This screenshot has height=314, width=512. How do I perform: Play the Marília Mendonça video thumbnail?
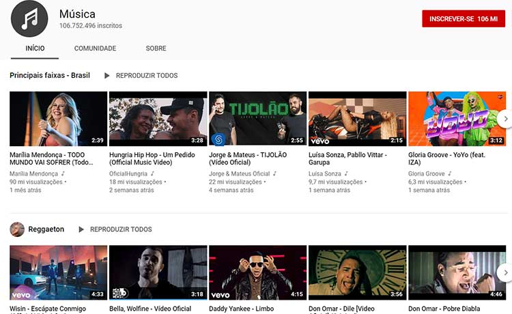[59, 119]
